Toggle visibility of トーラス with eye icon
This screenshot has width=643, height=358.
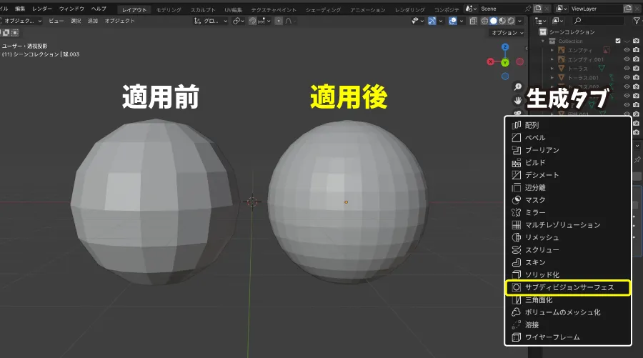pos(627,69)
